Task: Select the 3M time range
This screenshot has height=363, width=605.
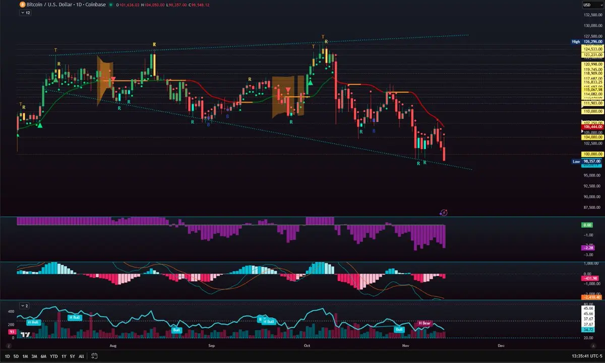Action: click(34, 356)
